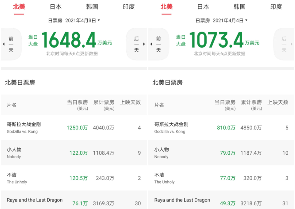
Task: Select the 北美 tab on right panel
Action: (x=166, y=7)
